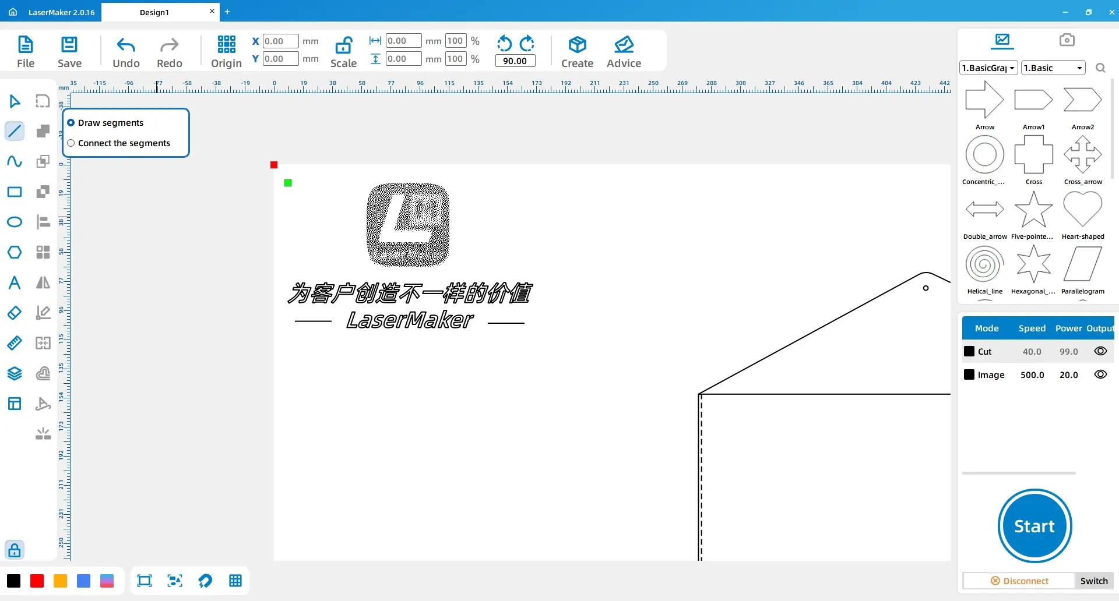This screenshot has height=601, width=1119.
Task: Close the Design1 tab
Action: 212,11
